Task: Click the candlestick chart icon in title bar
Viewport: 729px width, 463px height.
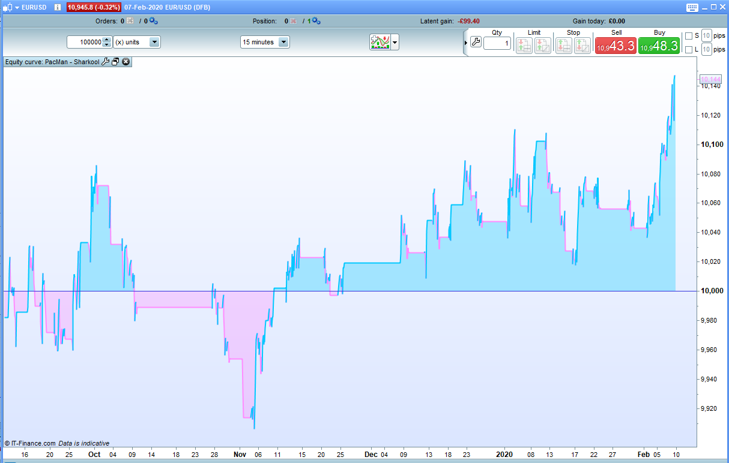Action: click(x=8, y=7)
